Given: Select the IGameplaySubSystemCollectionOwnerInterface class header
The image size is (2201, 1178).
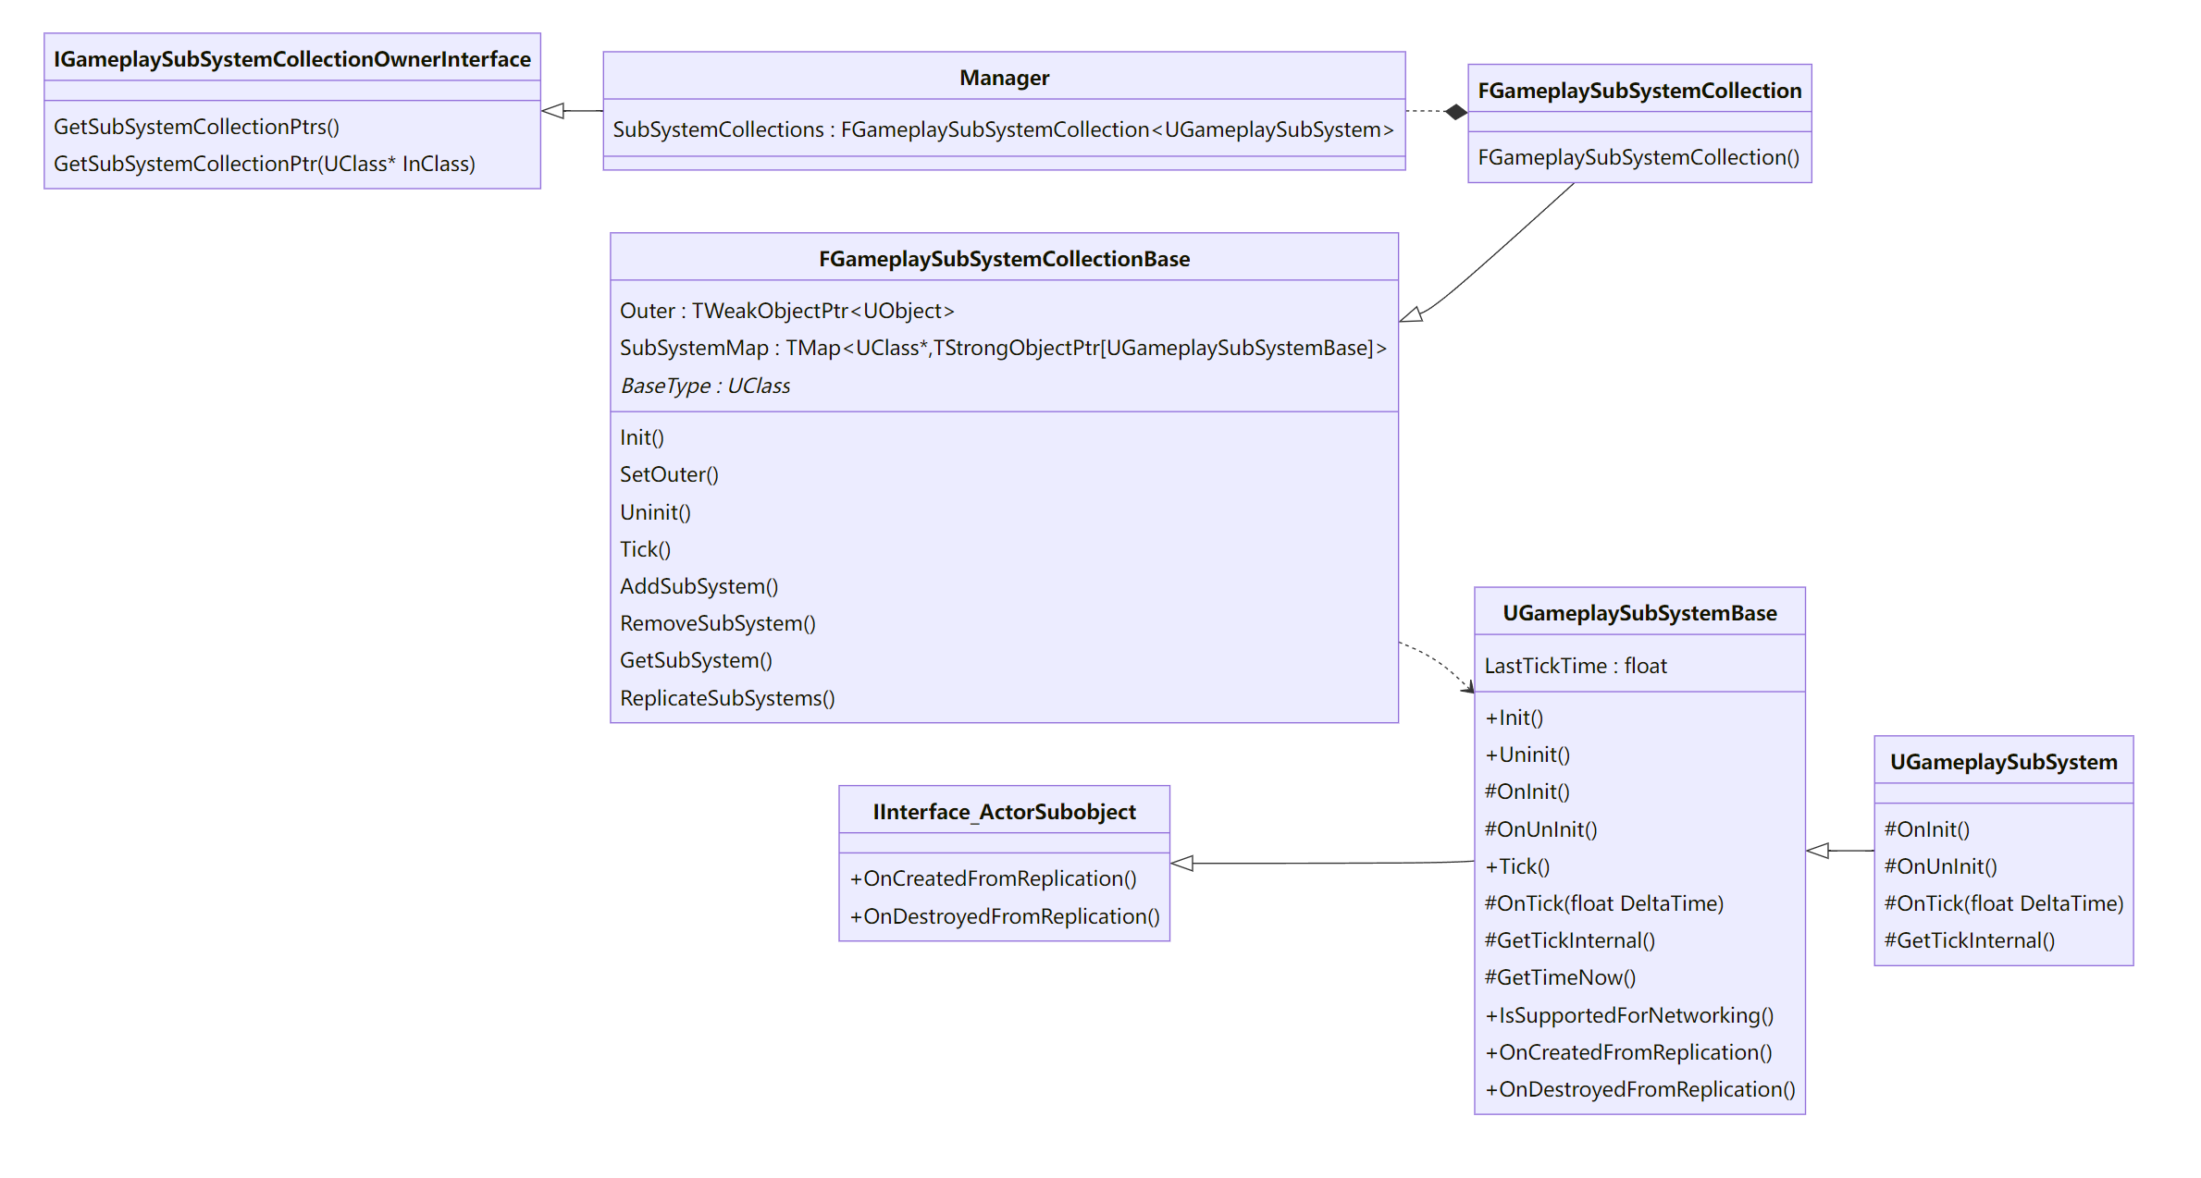Looking at the screenshot, I should (x=291, y=59).
